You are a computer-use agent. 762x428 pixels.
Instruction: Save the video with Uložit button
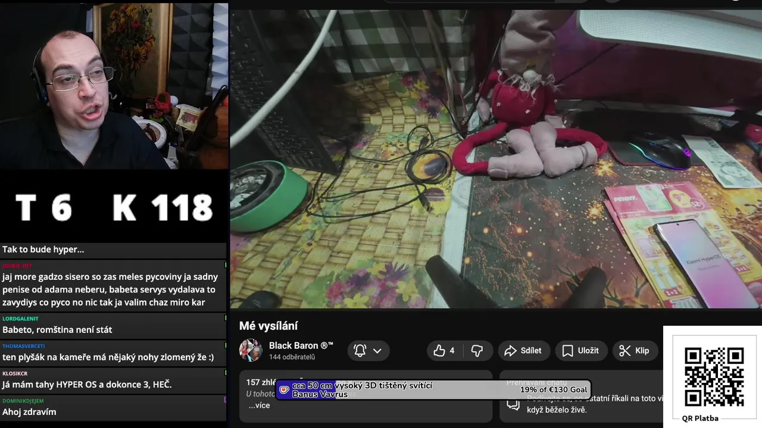click(581, 351)
